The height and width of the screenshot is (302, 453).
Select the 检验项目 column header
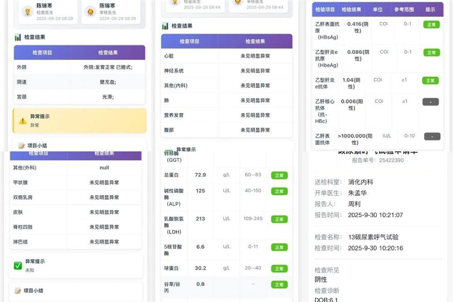coord(325,10)
